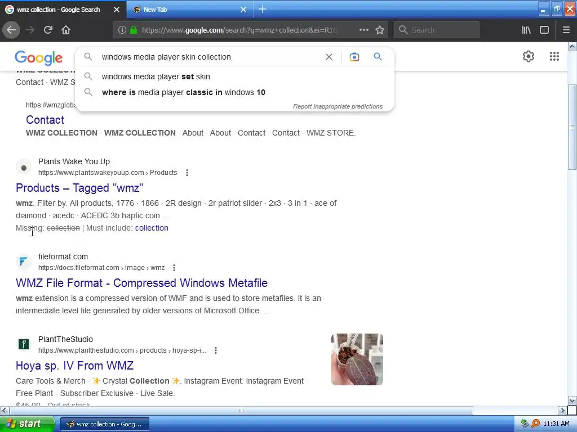Click the address bar URL
The width and height of the screenshot is (577, 432).
239,30
